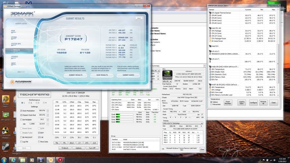Open TS Bench in ThrottleStop
The image size is (290, 163).
[x=65, y=148]
